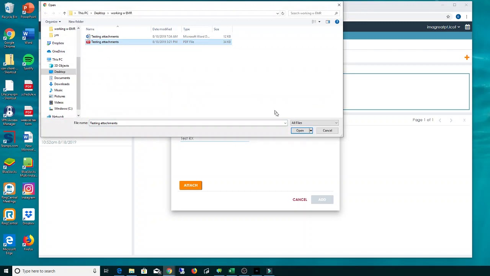Bookmark the page with the star icon
The height and width of the screenshot is (276, 490).
tap(448, 17)
